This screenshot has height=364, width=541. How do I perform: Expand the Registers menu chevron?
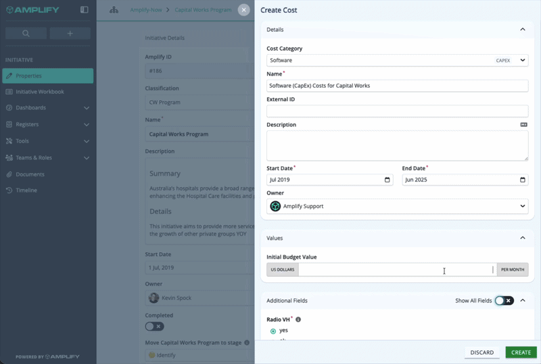point(87,124)
